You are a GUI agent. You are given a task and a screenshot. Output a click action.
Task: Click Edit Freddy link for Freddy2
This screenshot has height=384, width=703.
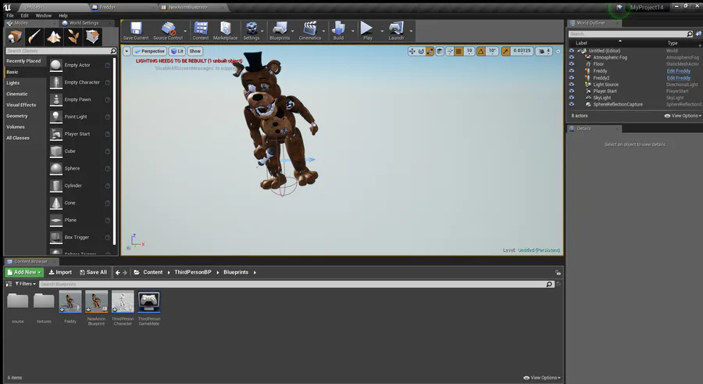(678, 78)
